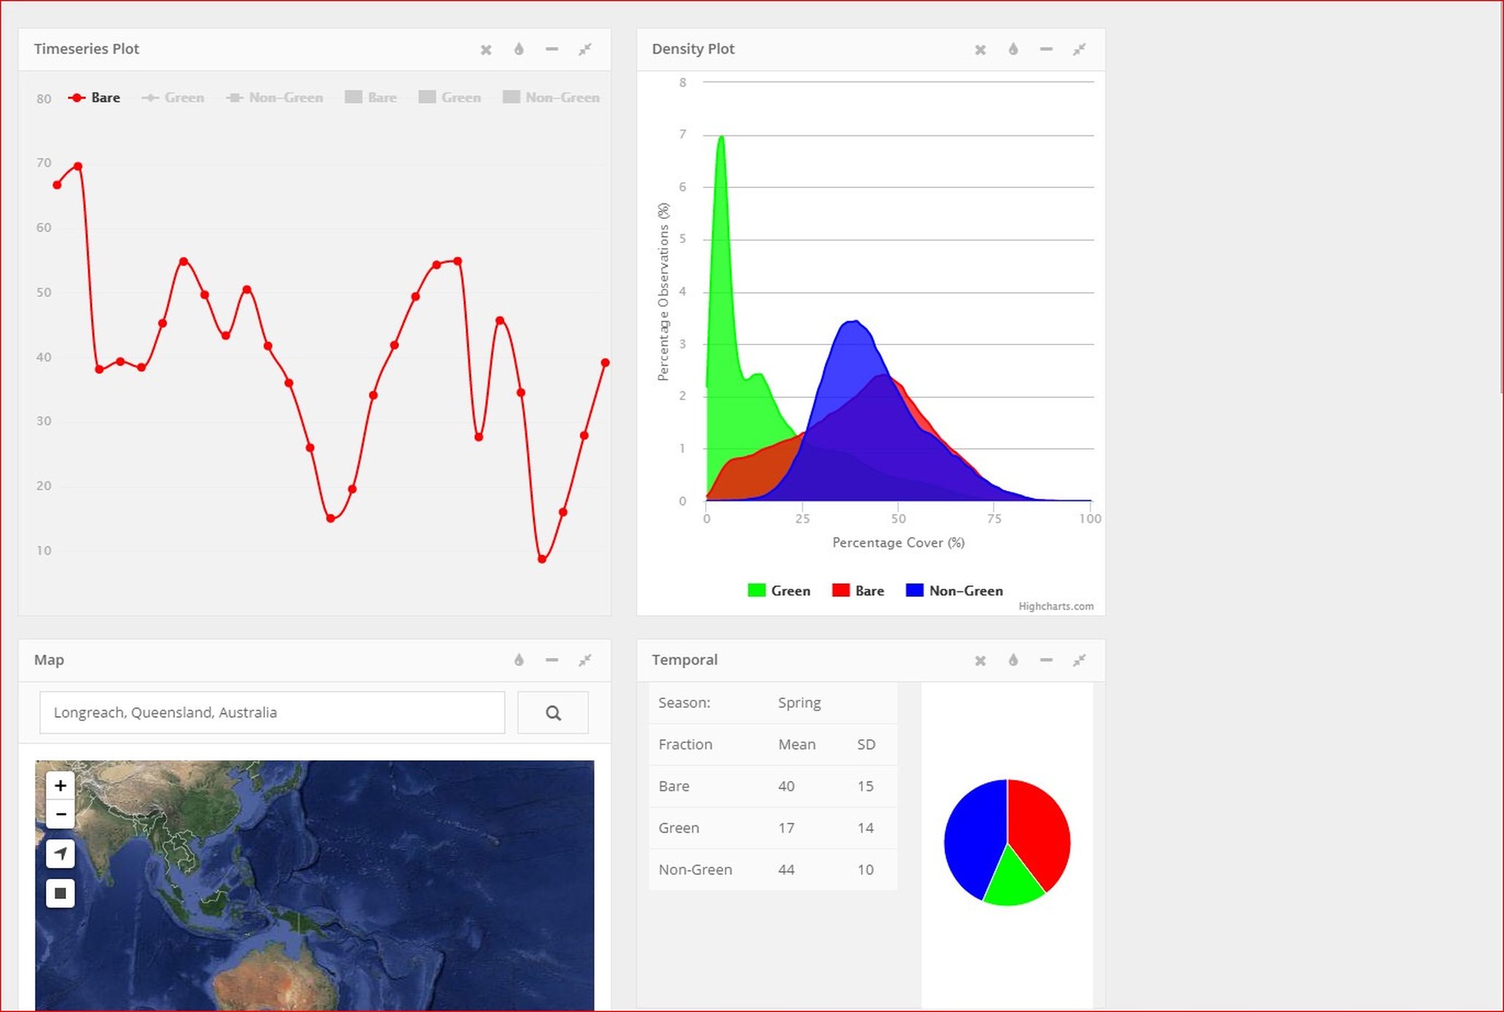The image size is (1504, 1012).
Task: Zoom out on the map
Action: (60, 814)
